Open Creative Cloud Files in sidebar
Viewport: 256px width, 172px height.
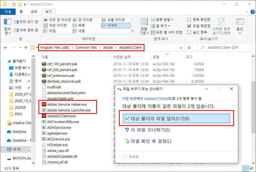(19, 123)
